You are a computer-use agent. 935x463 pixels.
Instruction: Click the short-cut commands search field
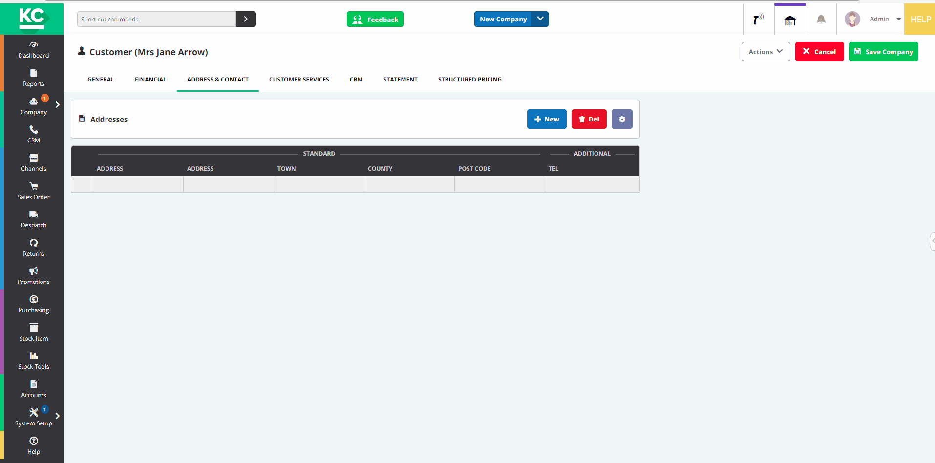(x=156, y=19)
